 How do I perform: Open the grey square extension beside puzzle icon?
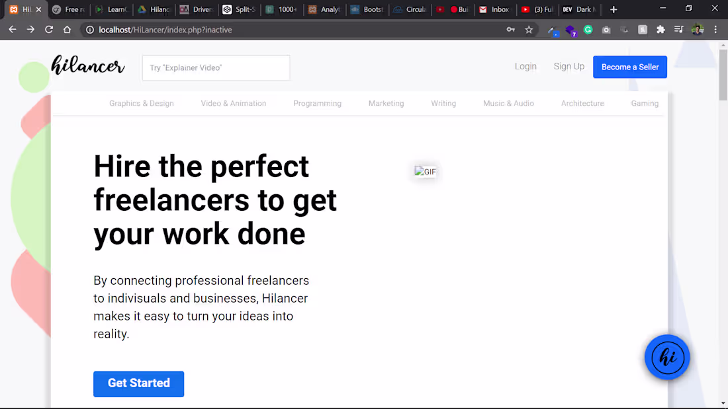click(643, 30)
